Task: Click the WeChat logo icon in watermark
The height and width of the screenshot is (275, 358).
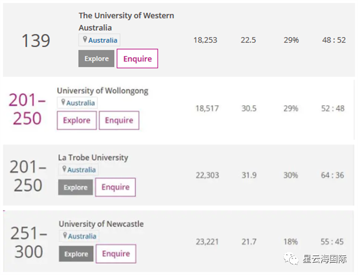Action: (x=289, y=259)
